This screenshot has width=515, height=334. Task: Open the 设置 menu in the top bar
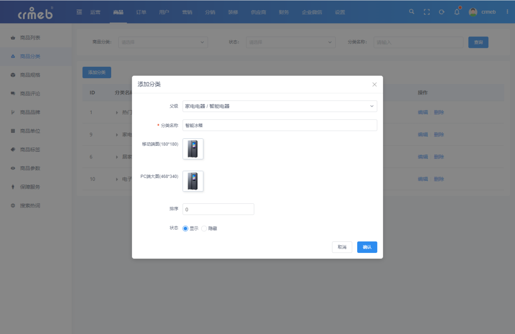point(340,11)
